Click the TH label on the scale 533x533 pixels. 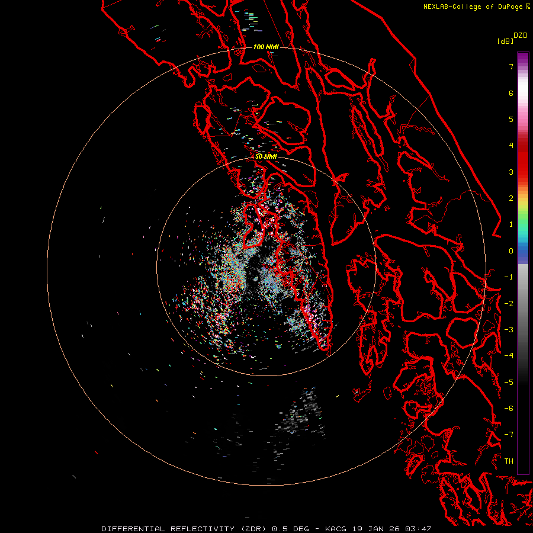[509, 461]
